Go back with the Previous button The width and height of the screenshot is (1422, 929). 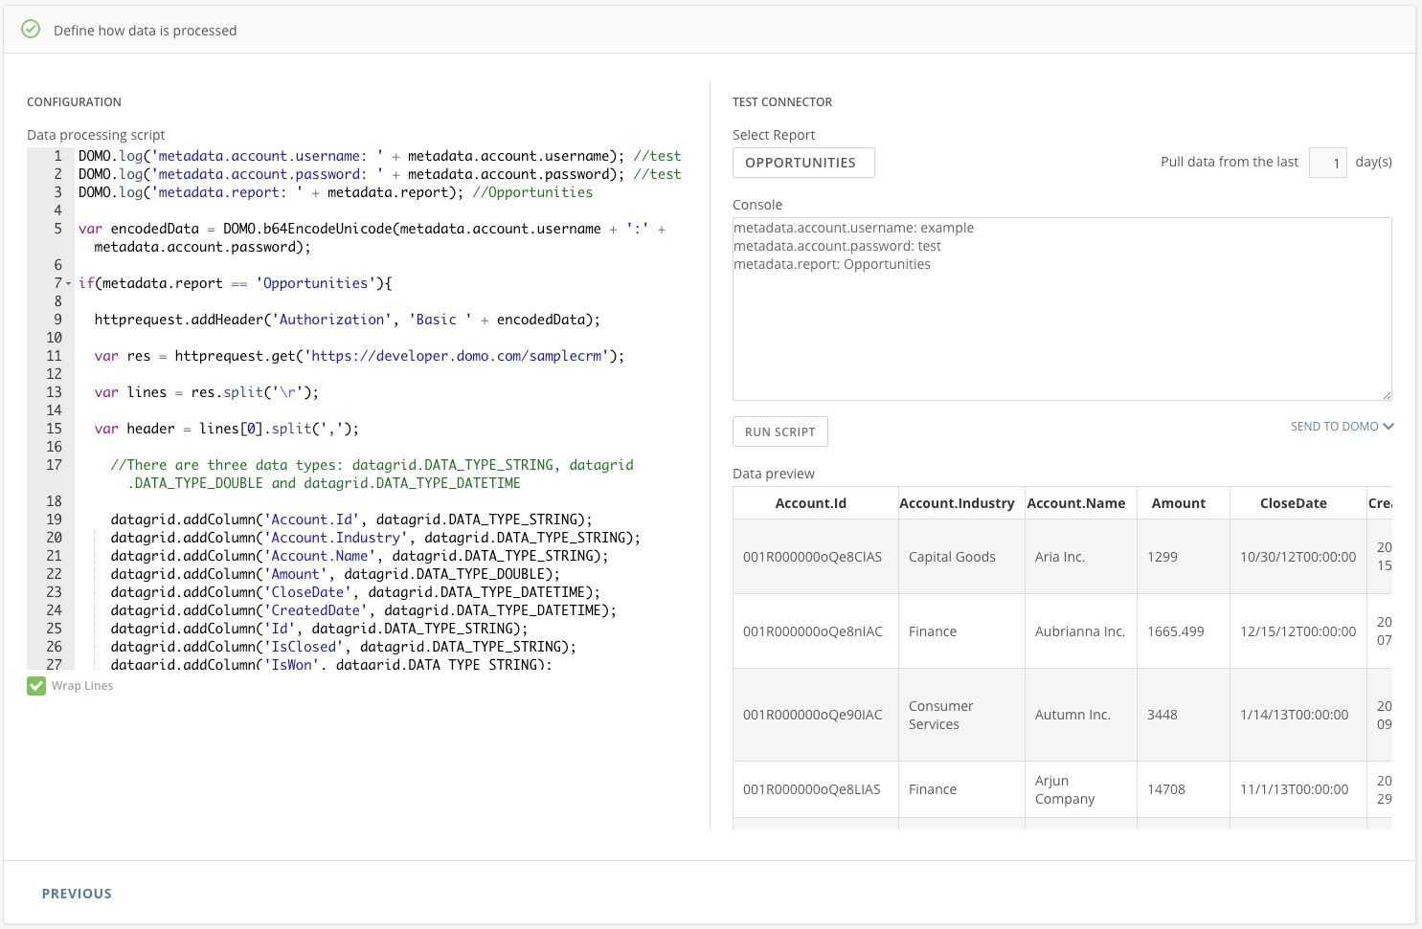point(77,894)
